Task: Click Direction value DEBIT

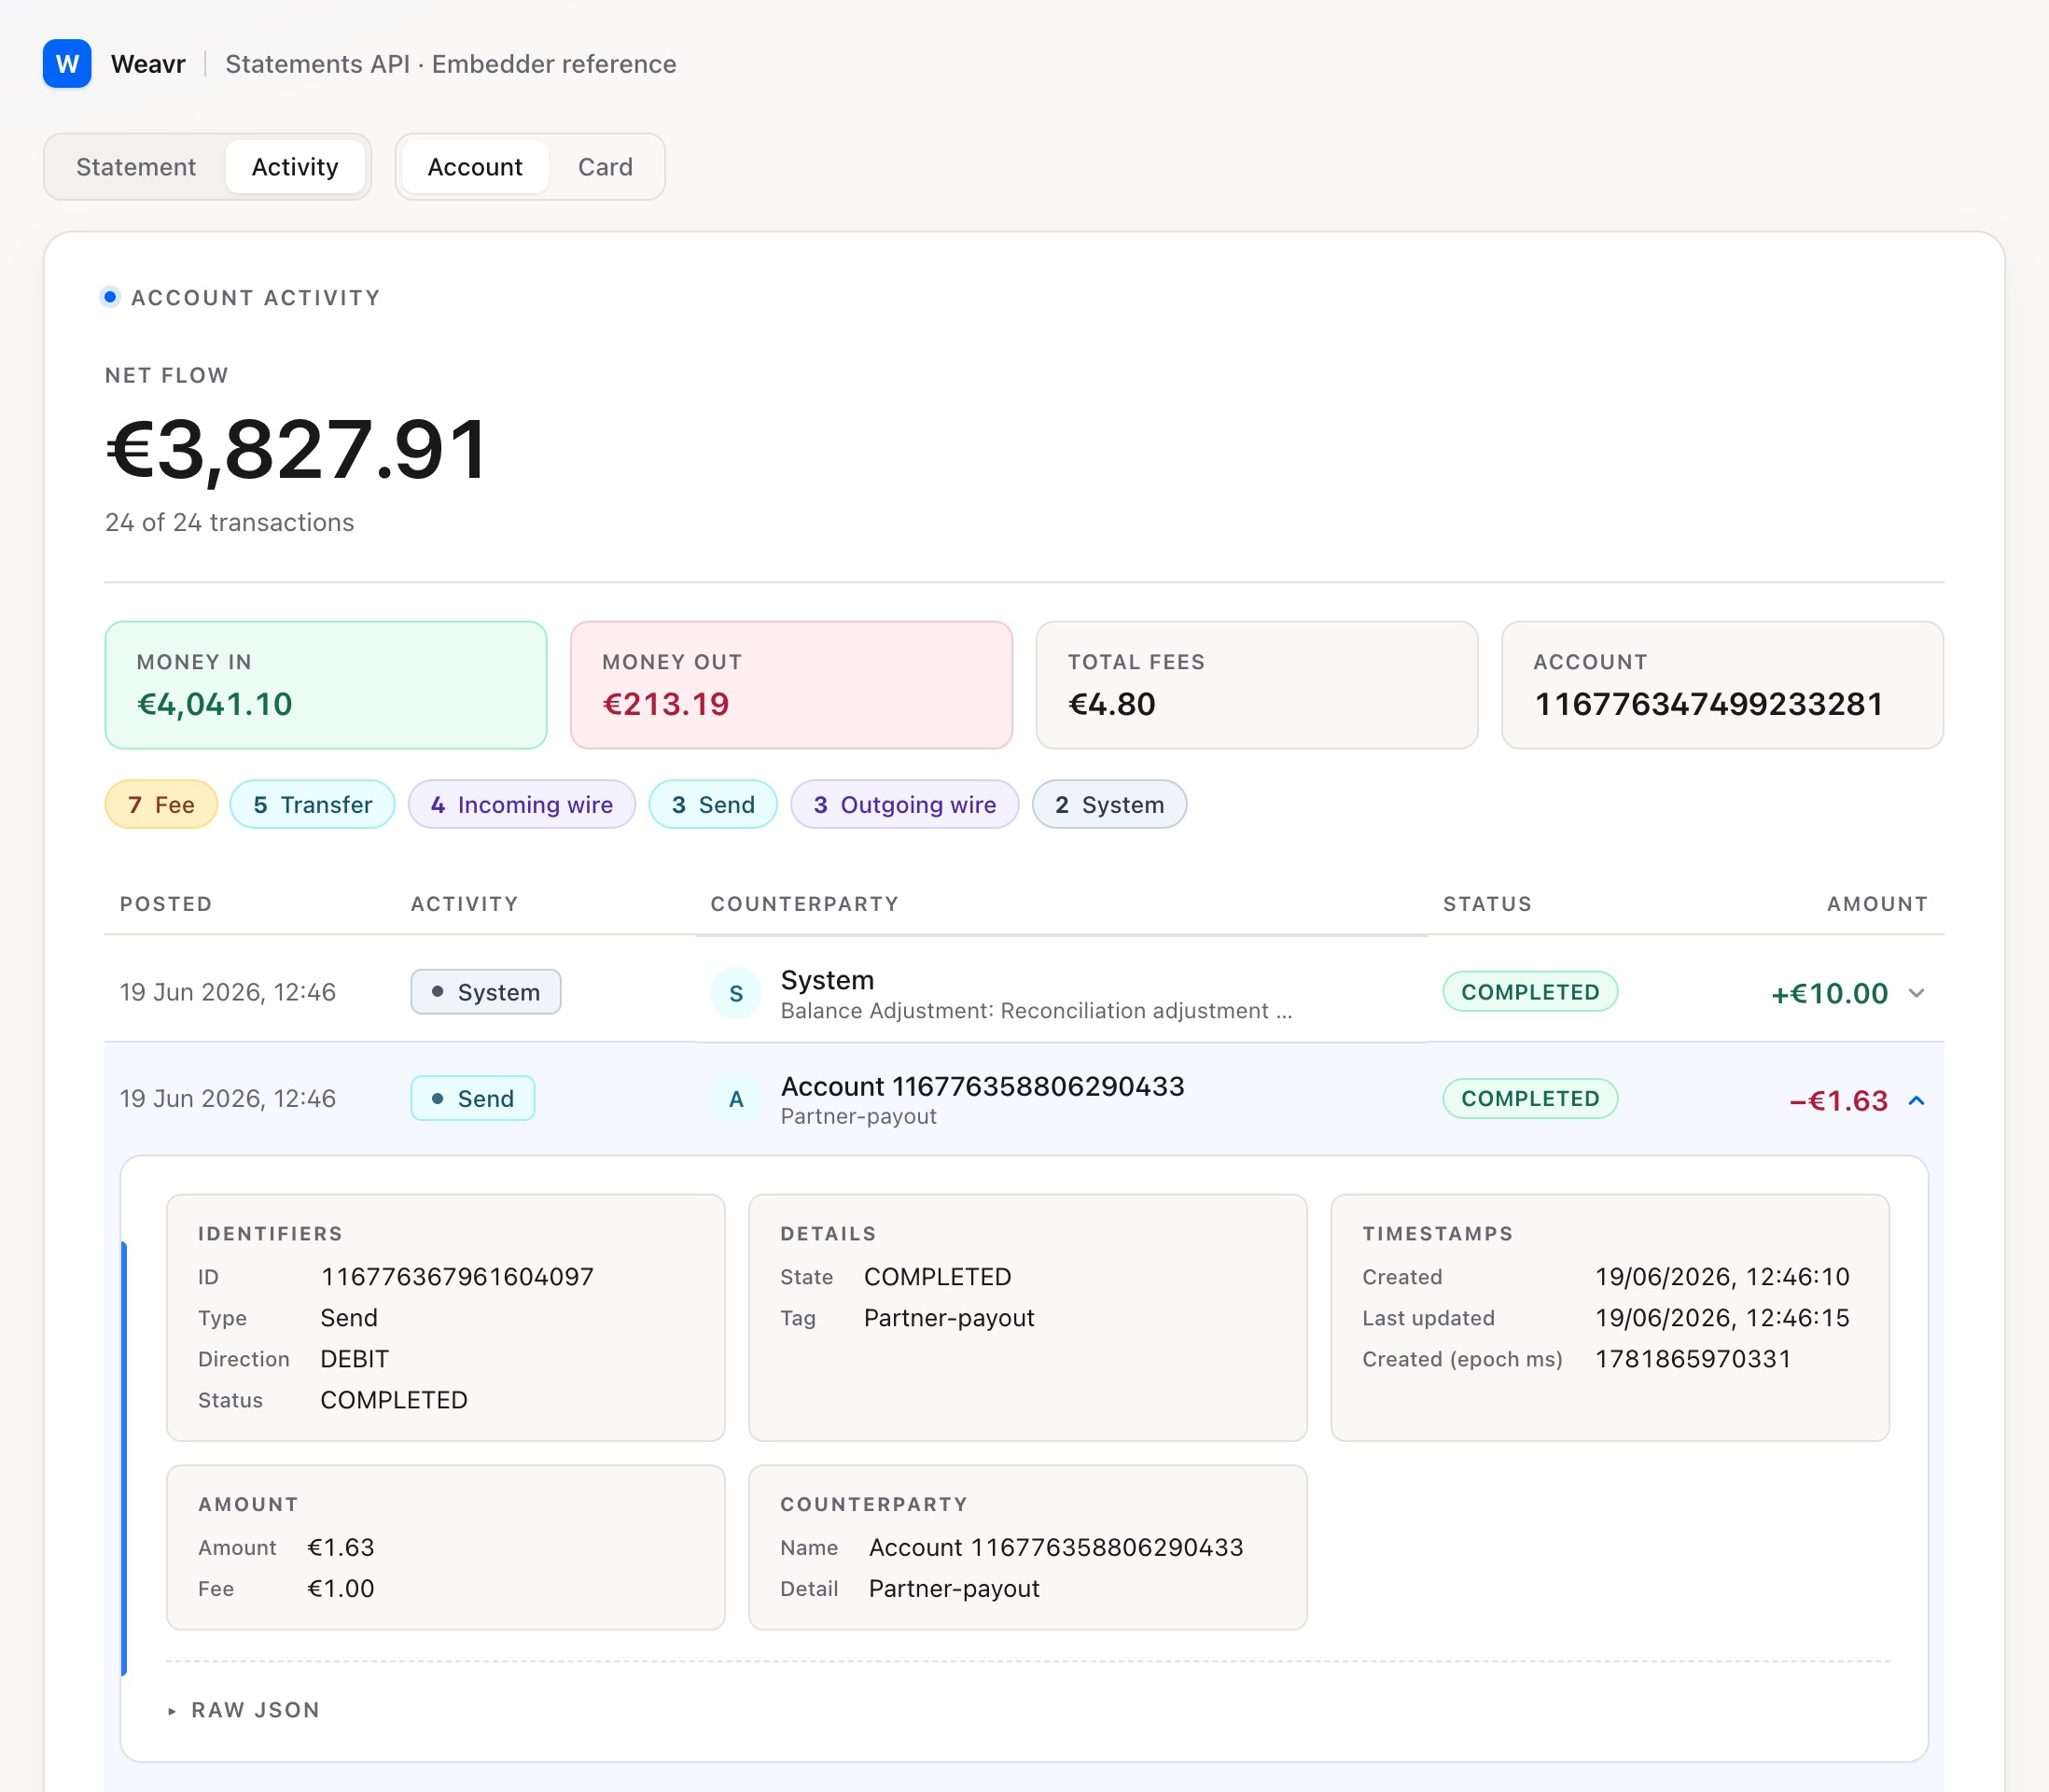Action: click(x=355, y=1359)
